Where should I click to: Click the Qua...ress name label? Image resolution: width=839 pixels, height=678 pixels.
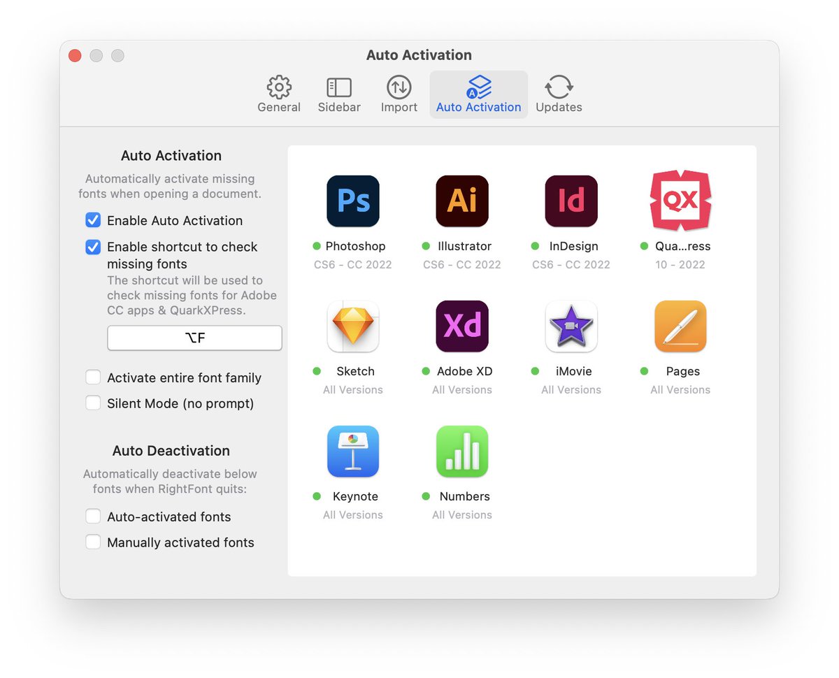[683, 246]
